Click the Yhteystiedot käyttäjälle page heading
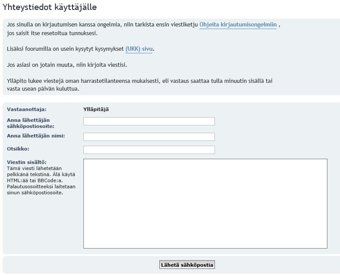The image size is (340, 275). 50,7
